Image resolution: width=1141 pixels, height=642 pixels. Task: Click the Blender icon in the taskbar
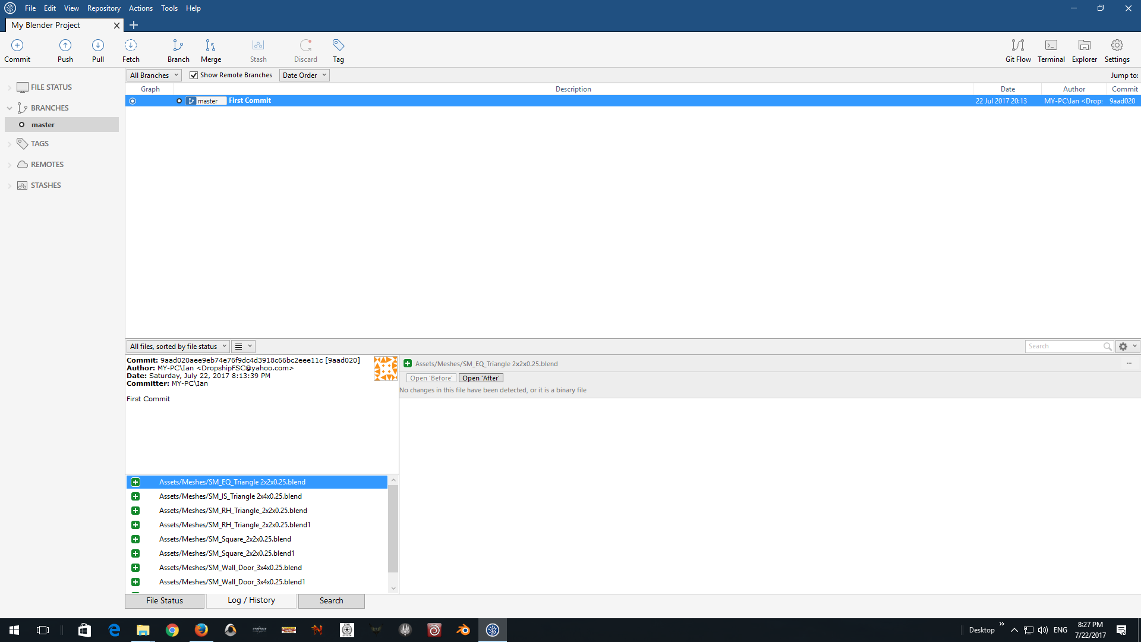tap(463, 630)
